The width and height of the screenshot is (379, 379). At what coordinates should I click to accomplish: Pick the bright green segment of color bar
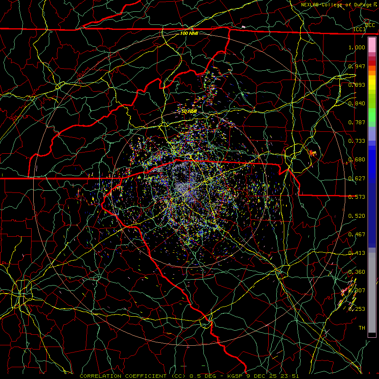[x=372, y=115]
